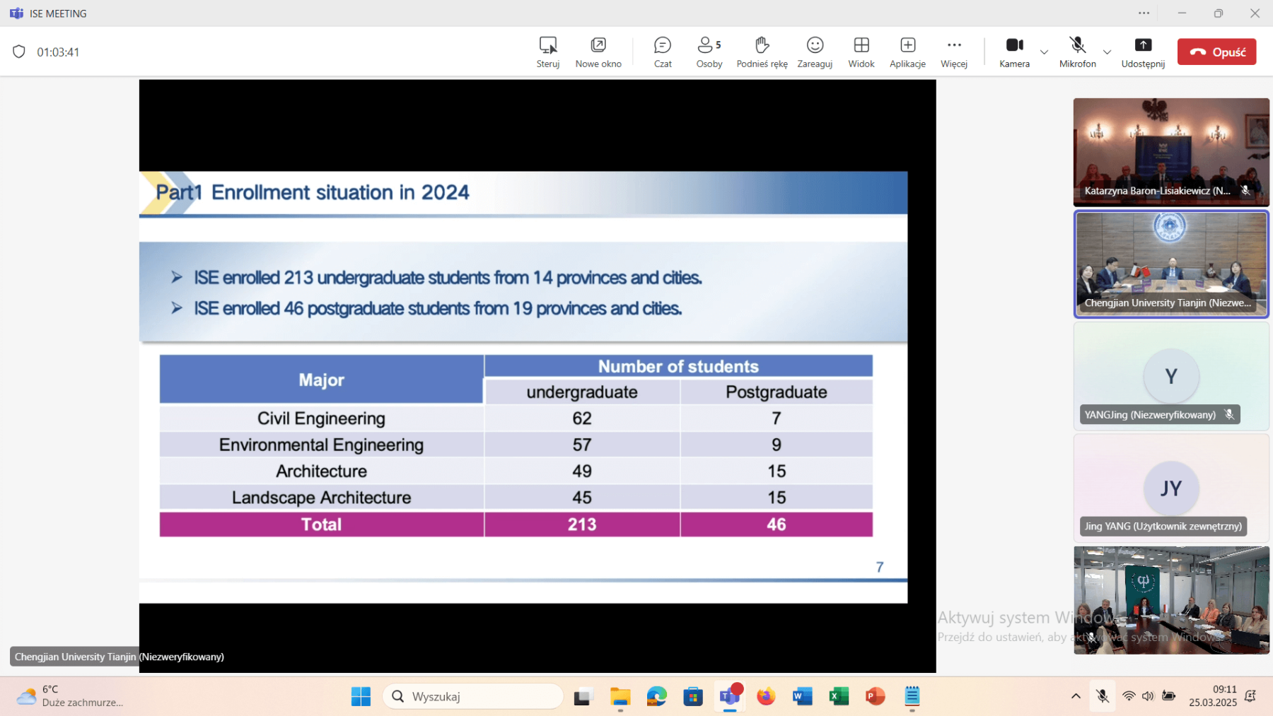Screen dimensions: 1273x716
Task: Show participants list via Osoby
Action: point(709,52)
